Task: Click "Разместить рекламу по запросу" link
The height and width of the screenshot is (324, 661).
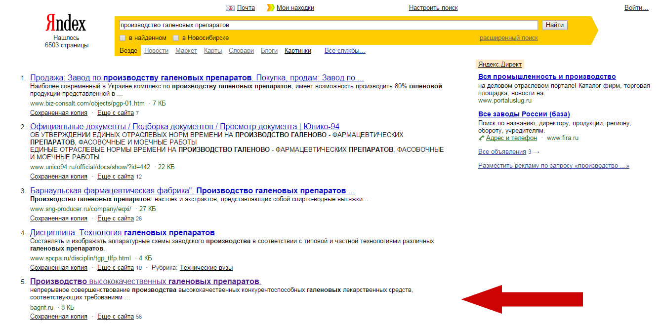Action: pos(554,166)
